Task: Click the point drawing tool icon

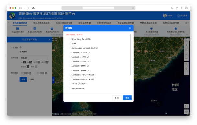Action: [24, 62]
